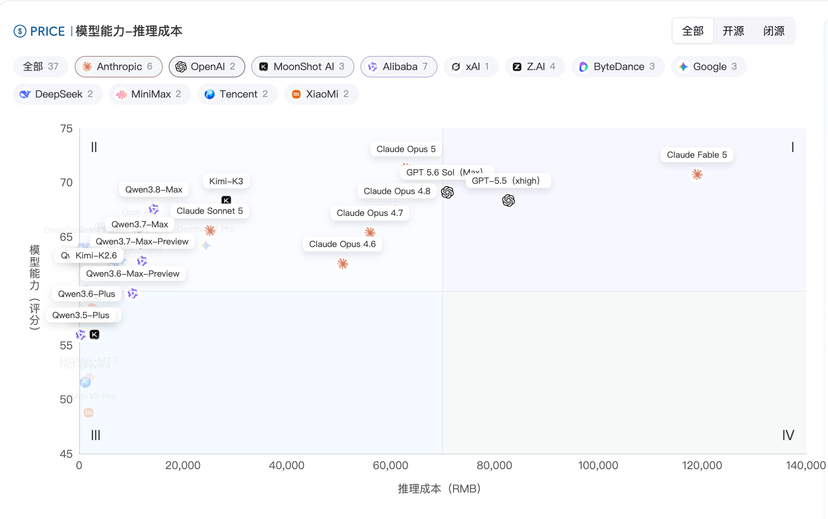
Task: Select the orange XiaoMi data point marker
Action: coord(89,413)
